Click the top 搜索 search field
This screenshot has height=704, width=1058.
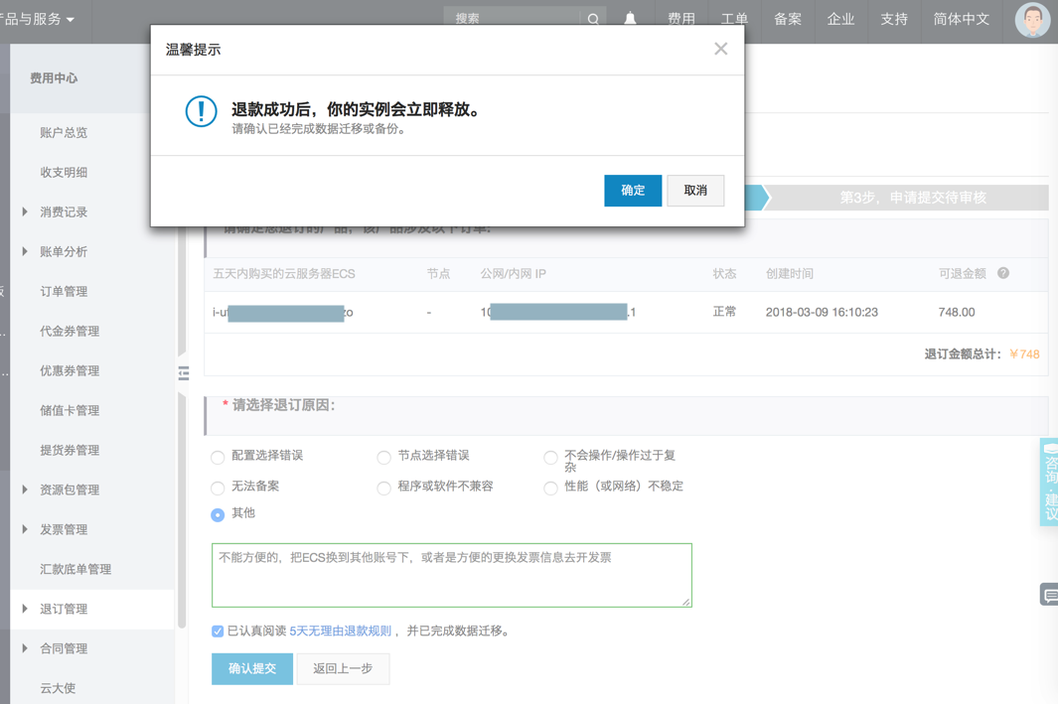coord(512,19)
